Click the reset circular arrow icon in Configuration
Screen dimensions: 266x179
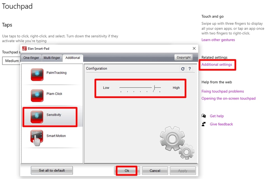pos(183,69)
